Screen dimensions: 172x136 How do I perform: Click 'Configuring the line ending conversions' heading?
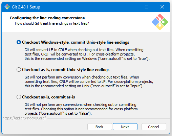pos(47,18)
